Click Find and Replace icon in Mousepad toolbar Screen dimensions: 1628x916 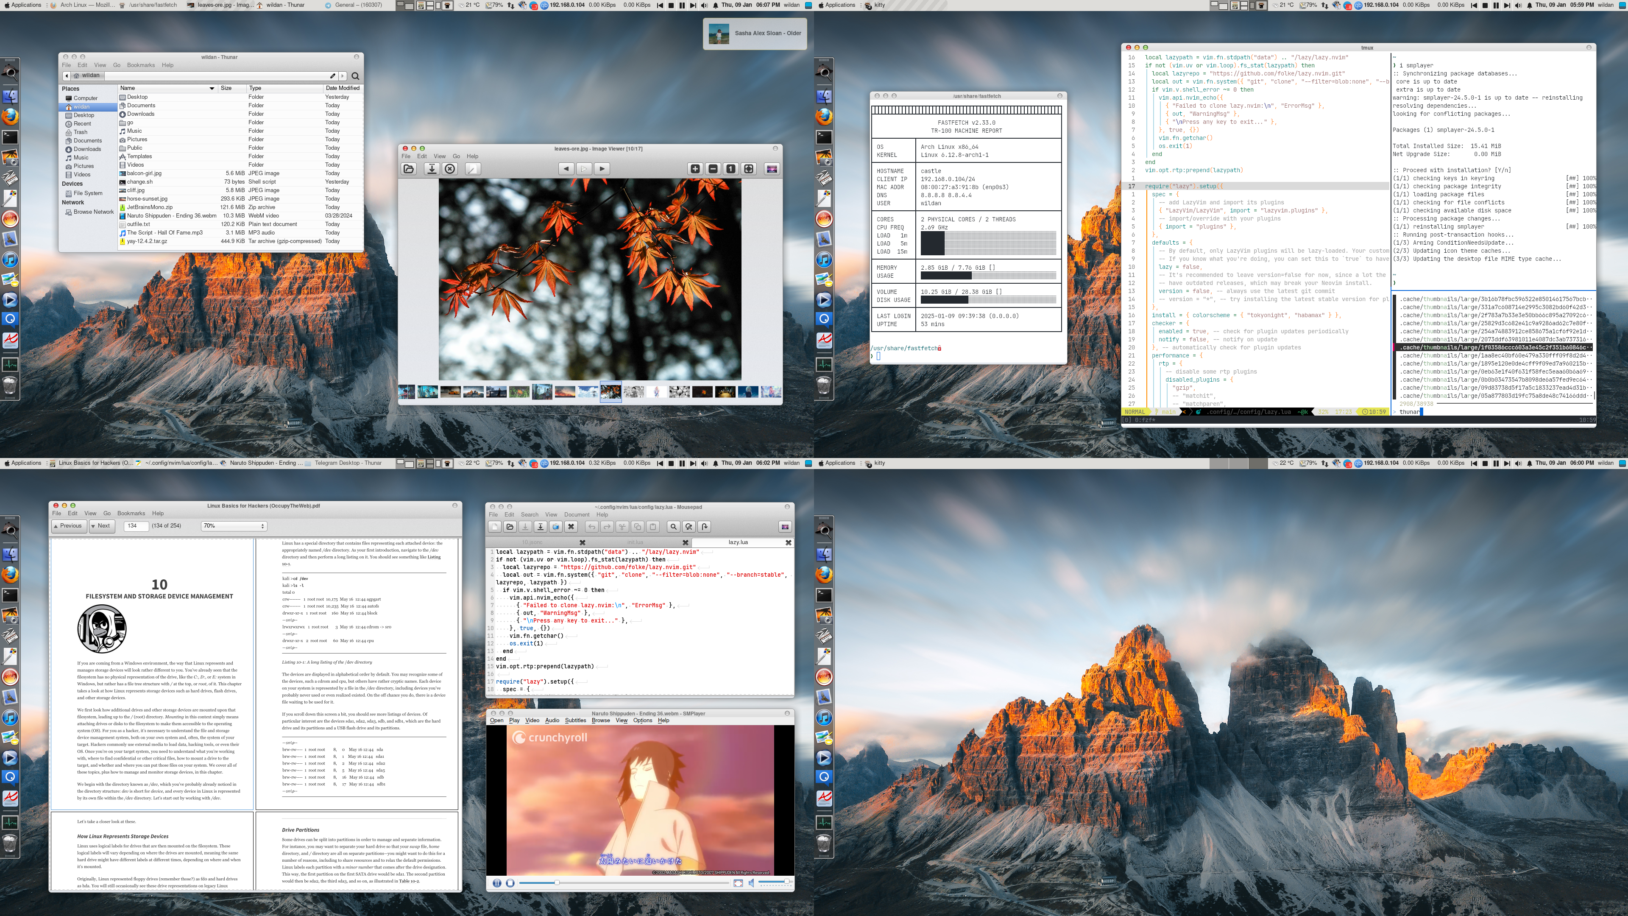click(689, 527)
